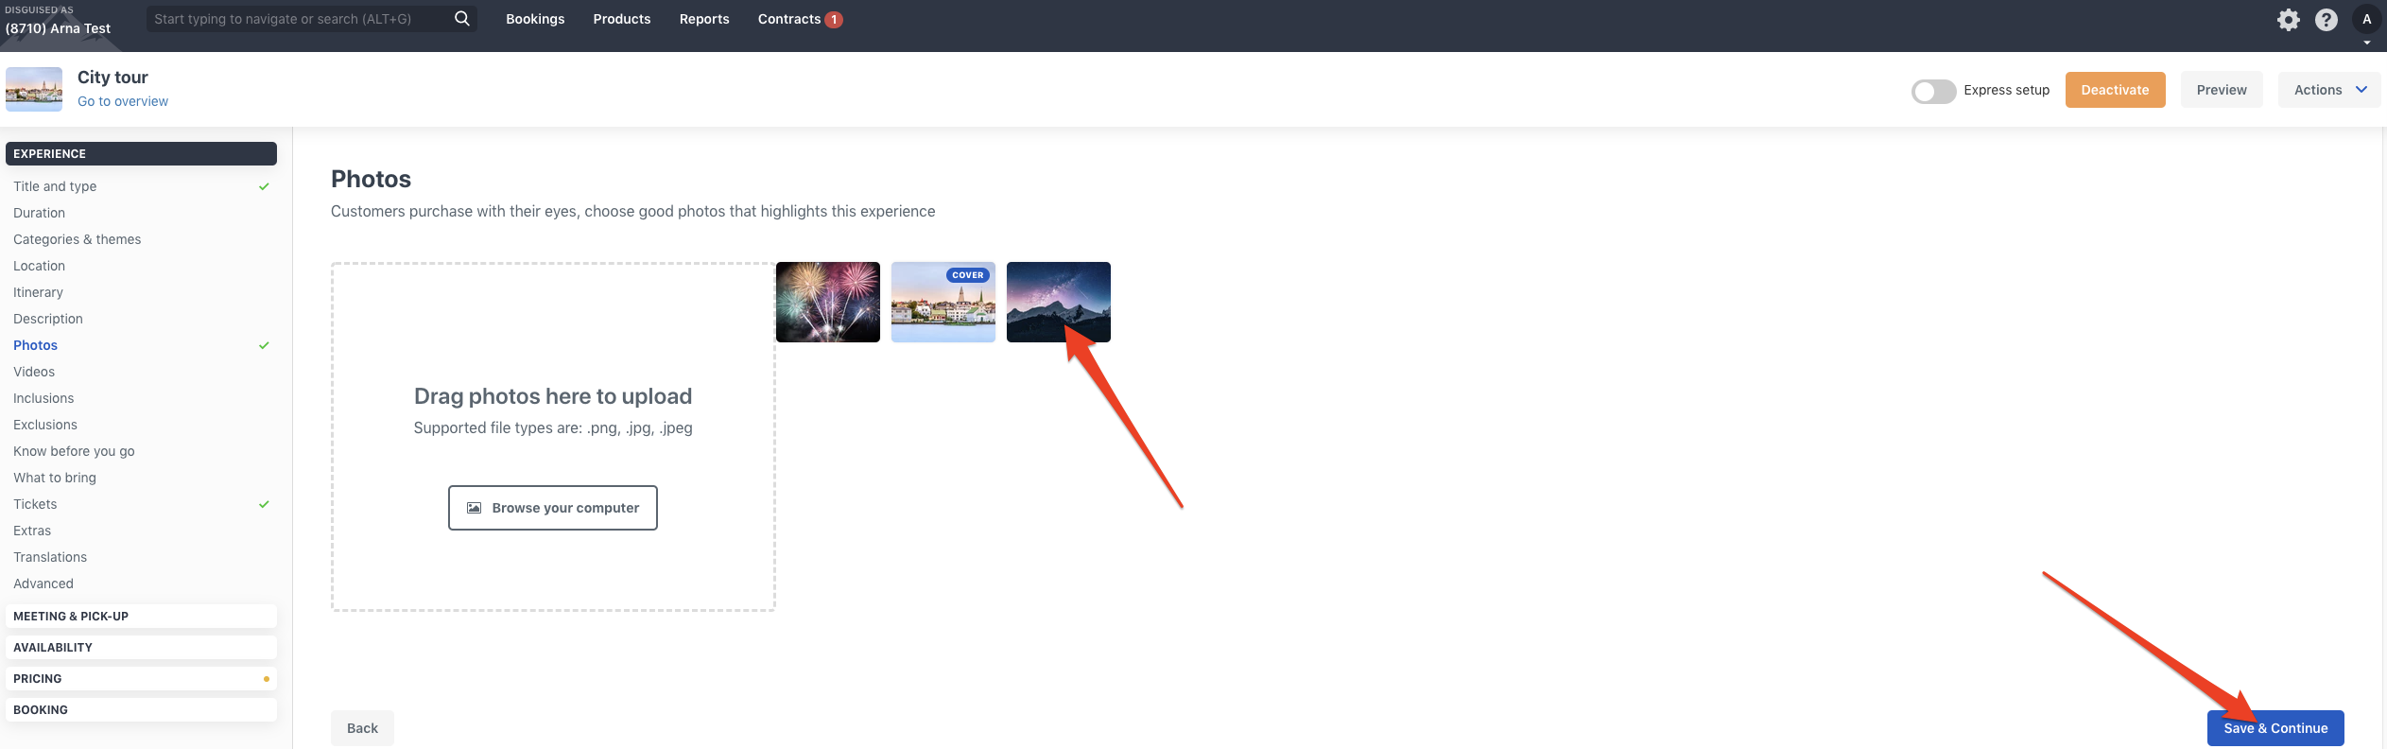The height and width of the screenshot is (749, 2387).
Task: Click the Deactivate button
Action: click(2115, 90)
